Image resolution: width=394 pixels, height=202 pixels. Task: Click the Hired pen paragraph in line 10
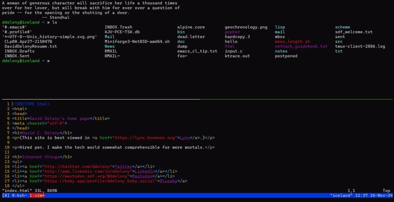(x=113, y=147)
